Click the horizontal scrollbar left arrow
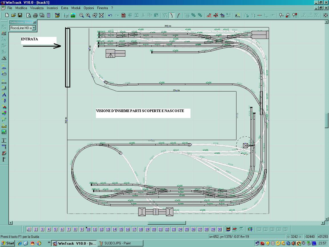 11,223
